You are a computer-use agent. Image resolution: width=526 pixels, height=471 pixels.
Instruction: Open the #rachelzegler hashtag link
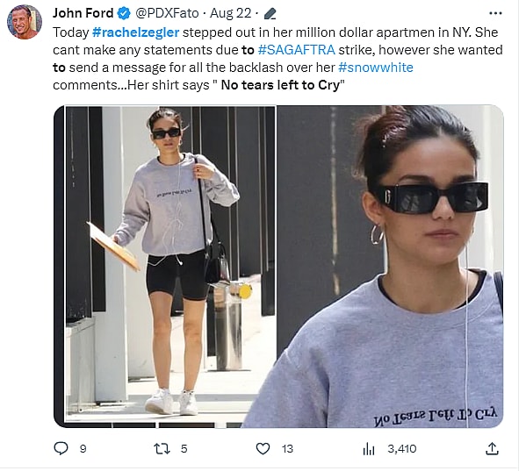[135, 32]
